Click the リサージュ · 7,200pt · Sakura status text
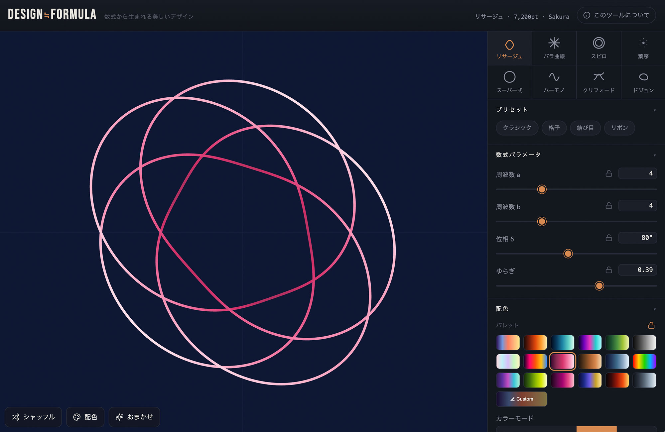The height and width of the screenshot is (432, 665). (x=522, y=17)
